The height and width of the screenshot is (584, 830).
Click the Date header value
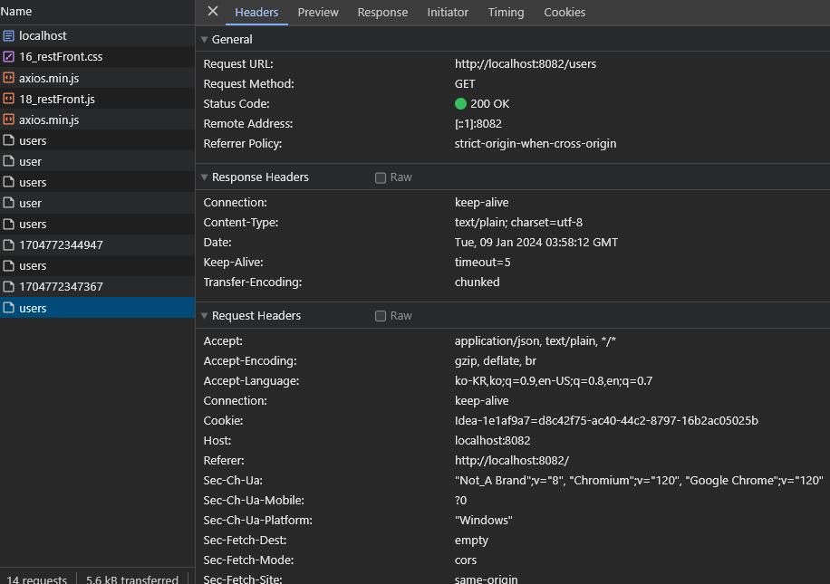tap(536, 243)
